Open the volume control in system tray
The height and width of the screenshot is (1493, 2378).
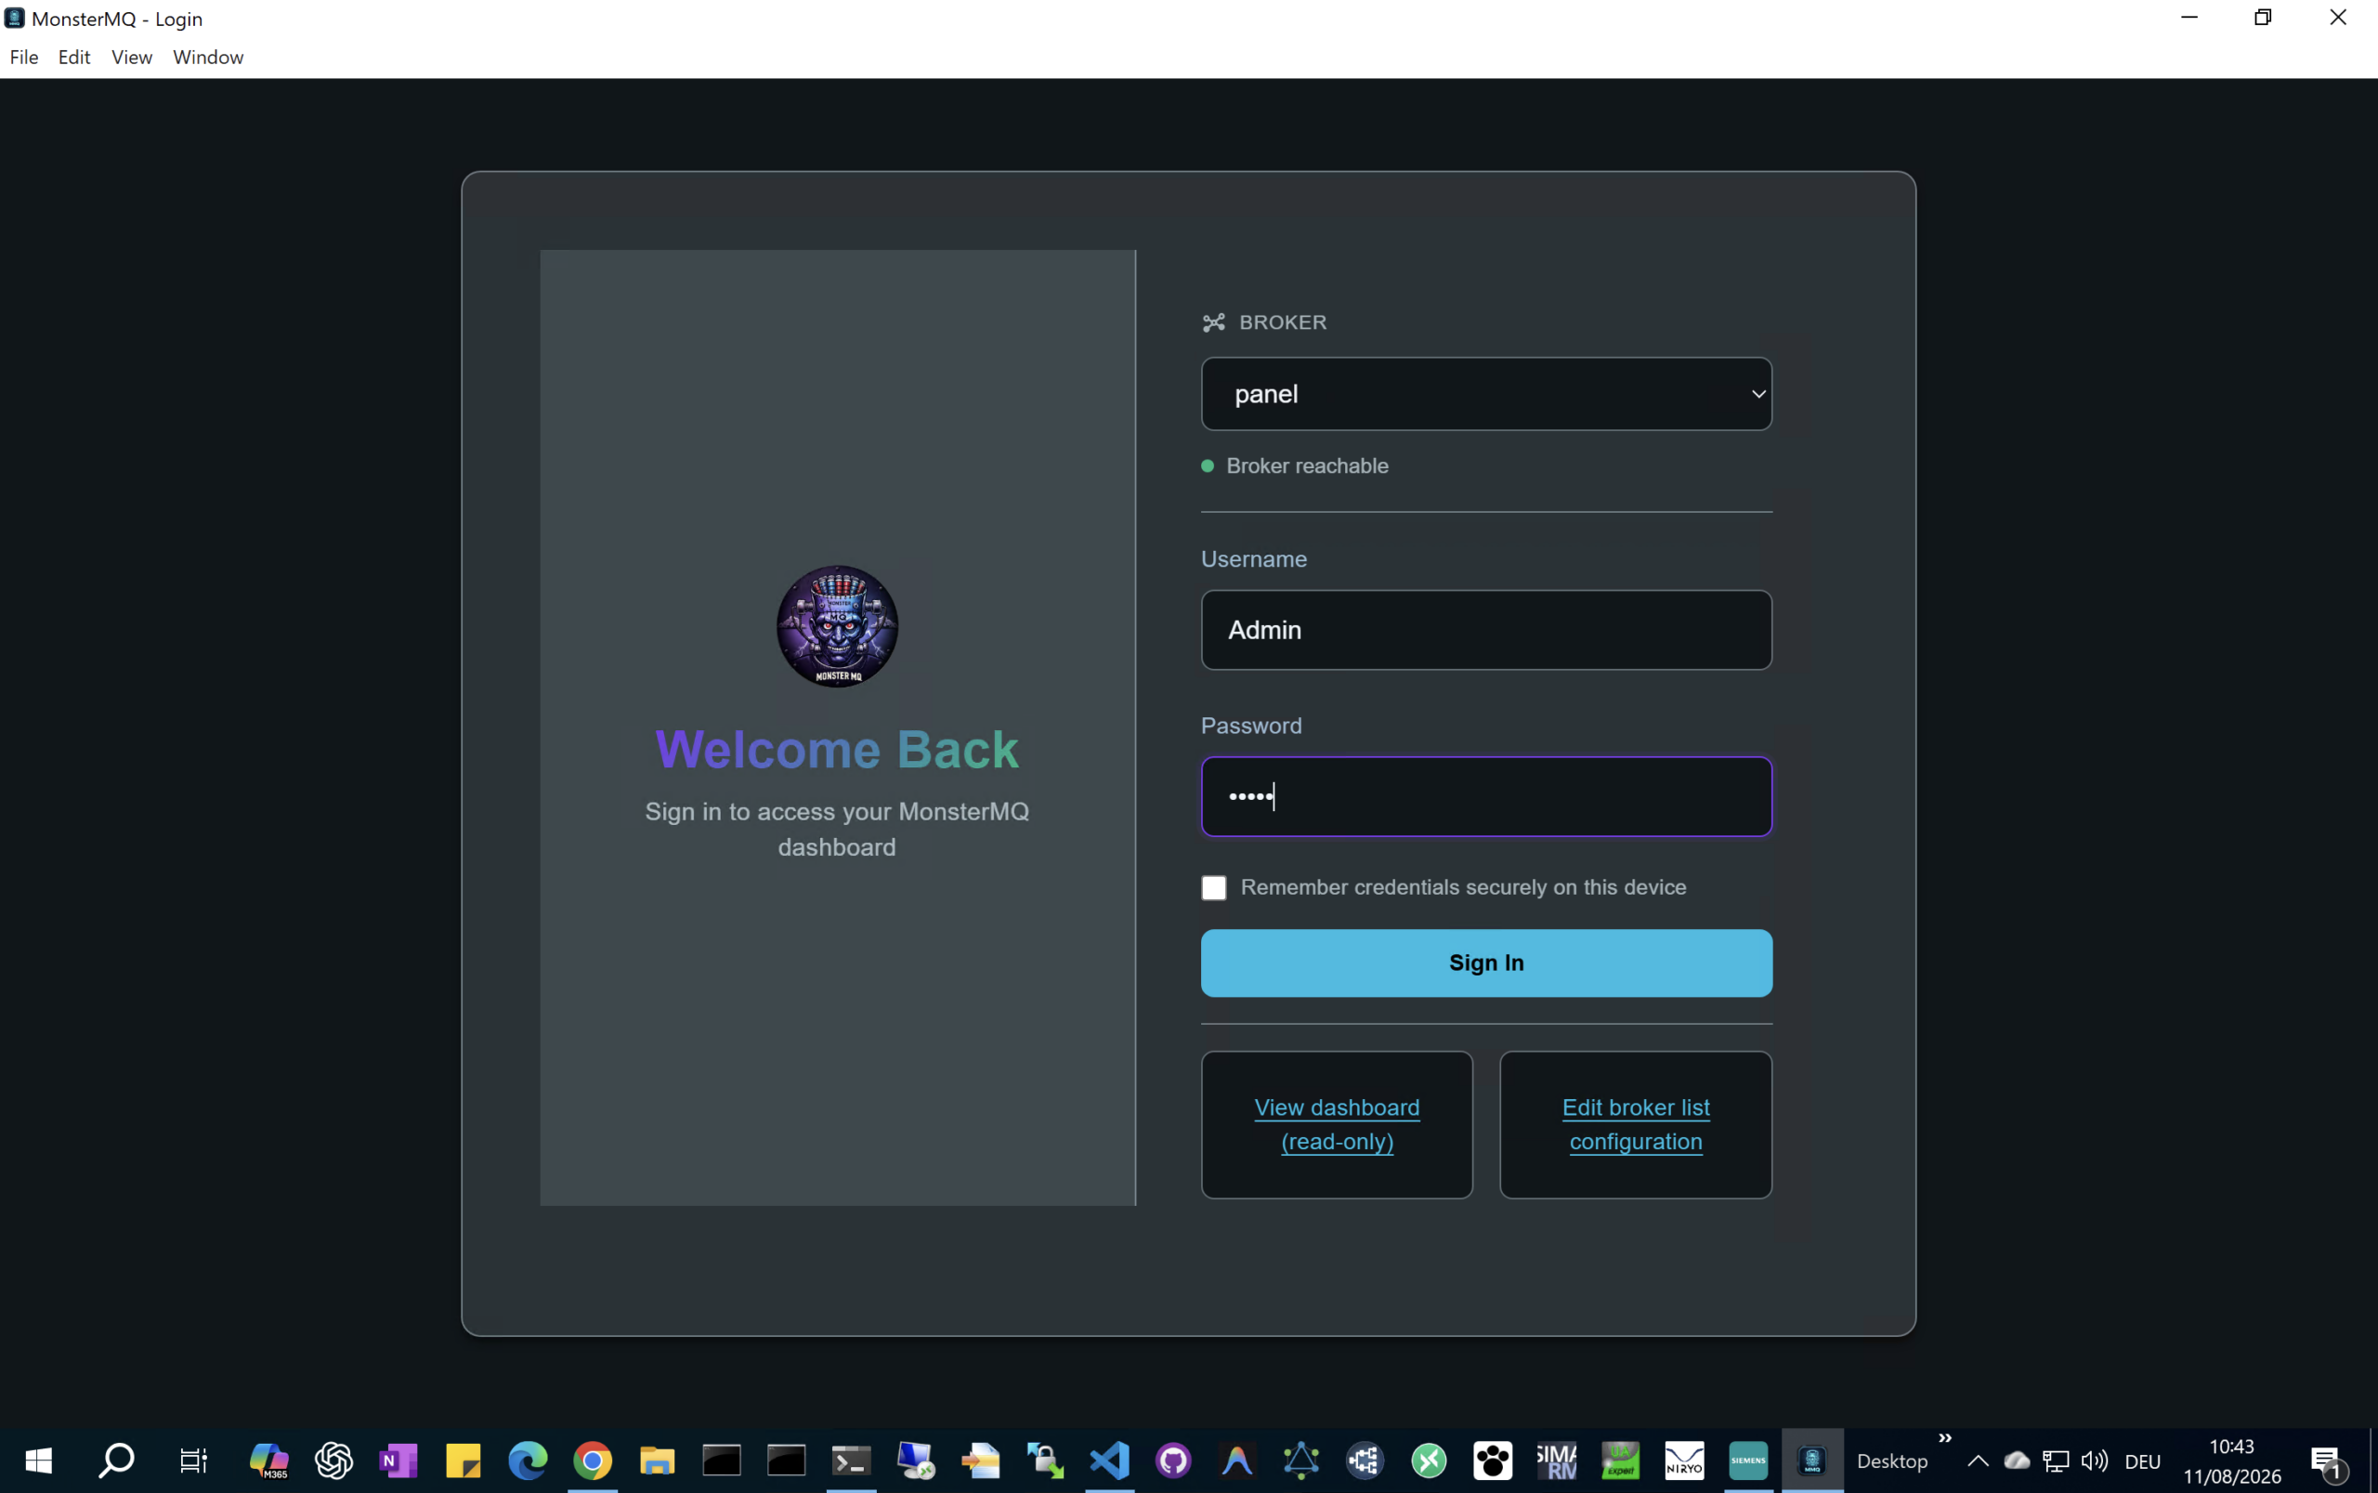(x=2094, y=1460)
